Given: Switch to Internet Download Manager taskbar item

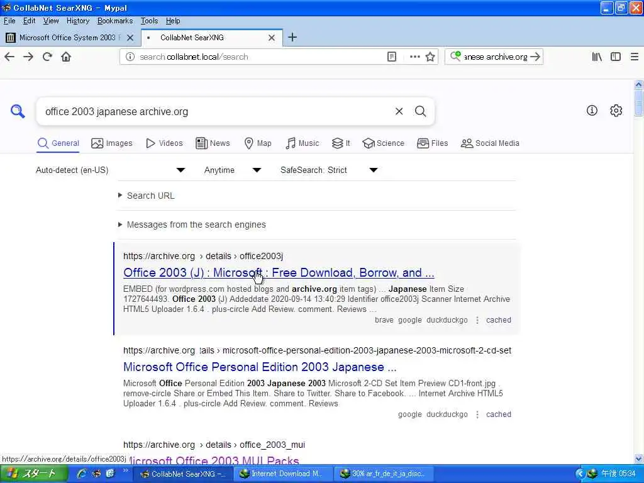Looking at the screenshot, I should tap(282, 474).
